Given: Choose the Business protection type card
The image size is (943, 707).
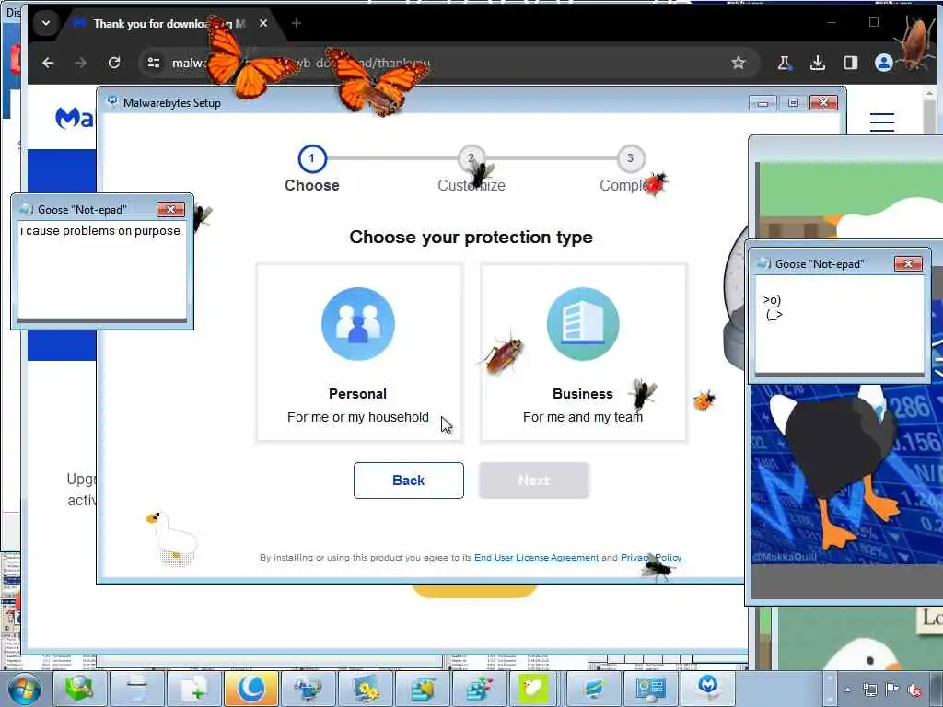Looking at the screenshot, I should pos(583,353).
